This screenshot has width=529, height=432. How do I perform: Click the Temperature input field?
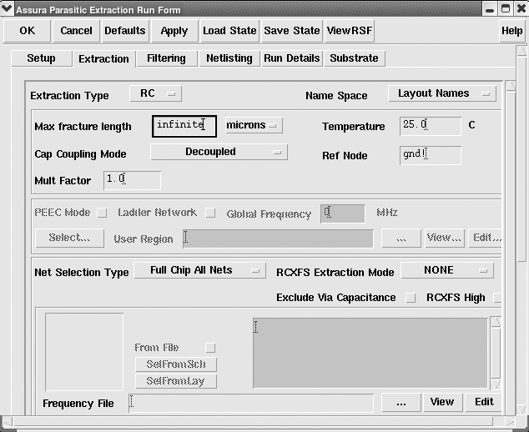pos(431,126)
